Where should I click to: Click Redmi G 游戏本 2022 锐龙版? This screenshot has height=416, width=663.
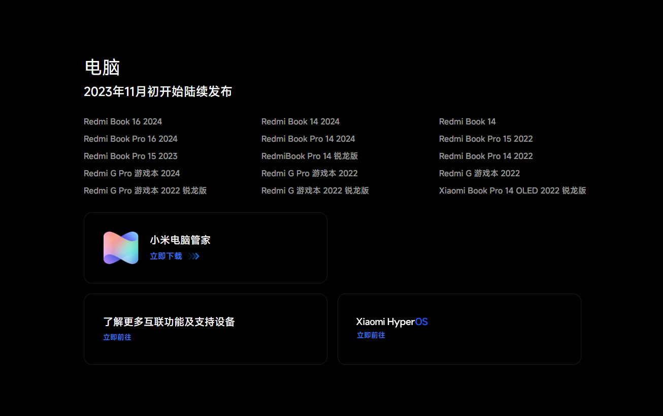point(315,190)
